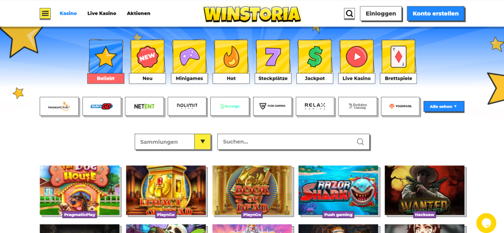Open the chat support bubble icon
504x233 pixels.
pyautogui.click(x=487, y=223)
